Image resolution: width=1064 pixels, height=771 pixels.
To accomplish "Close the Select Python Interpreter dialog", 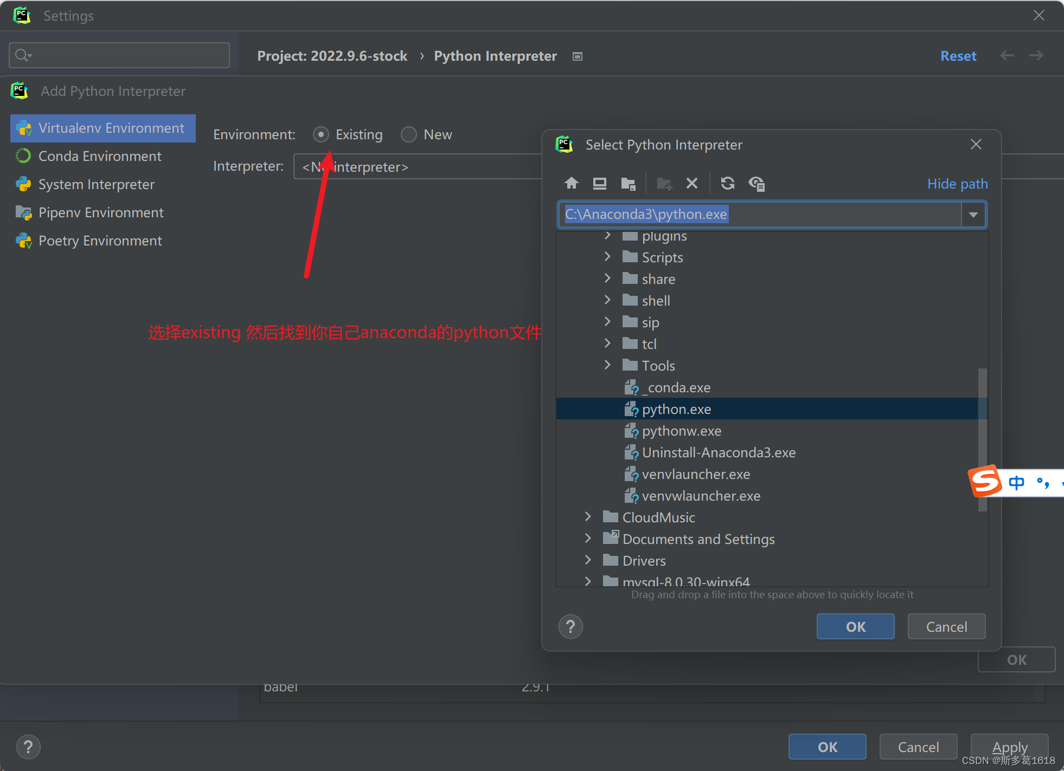I will coord(976,144).
